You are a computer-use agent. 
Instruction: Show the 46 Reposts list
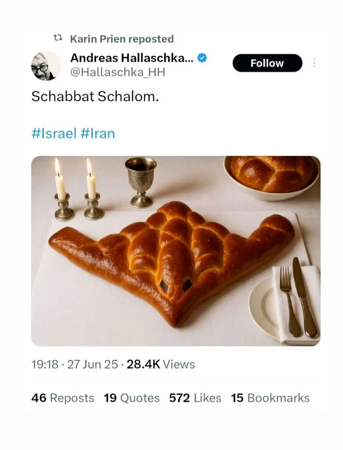click(x=63, y=398)
